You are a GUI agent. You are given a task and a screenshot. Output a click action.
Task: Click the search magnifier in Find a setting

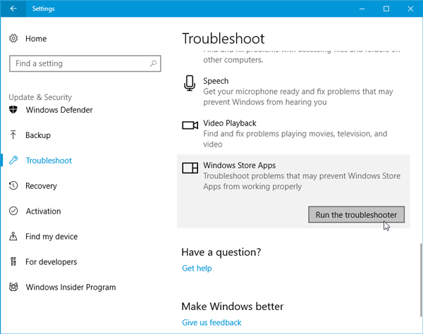(x=153, y=63)
